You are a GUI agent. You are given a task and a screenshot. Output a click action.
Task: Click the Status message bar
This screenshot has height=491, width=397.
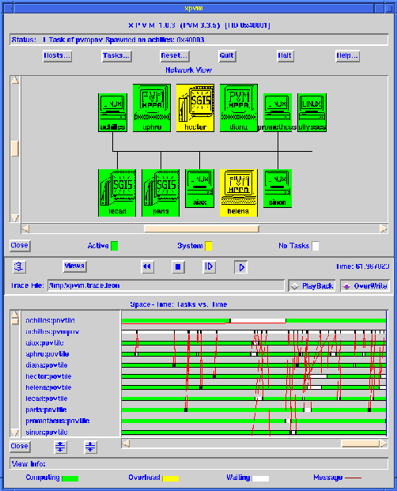coord(198,40)
